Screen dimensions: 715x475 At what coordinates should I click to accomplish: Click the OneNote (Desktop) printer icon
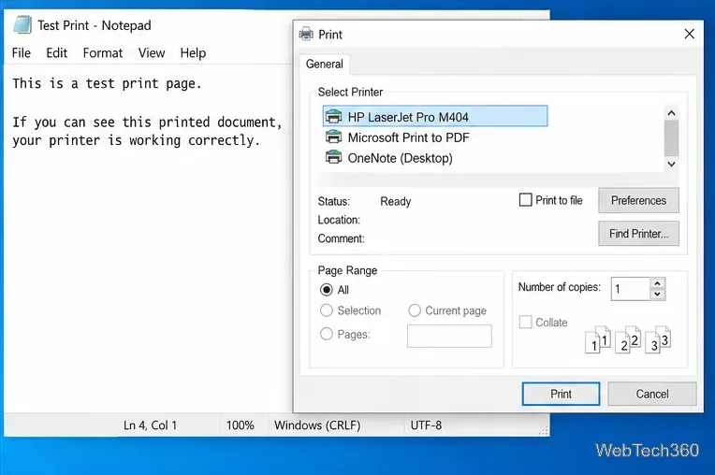pos(333,157)
